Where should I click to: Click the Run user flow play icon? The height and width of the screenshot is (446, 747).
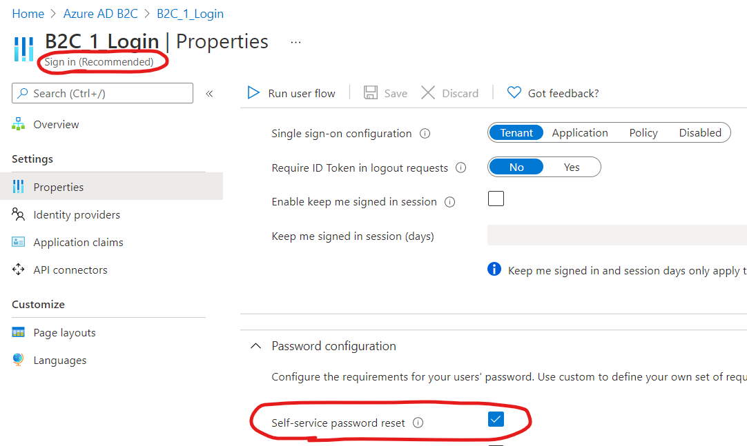click(x=253, y=93)
